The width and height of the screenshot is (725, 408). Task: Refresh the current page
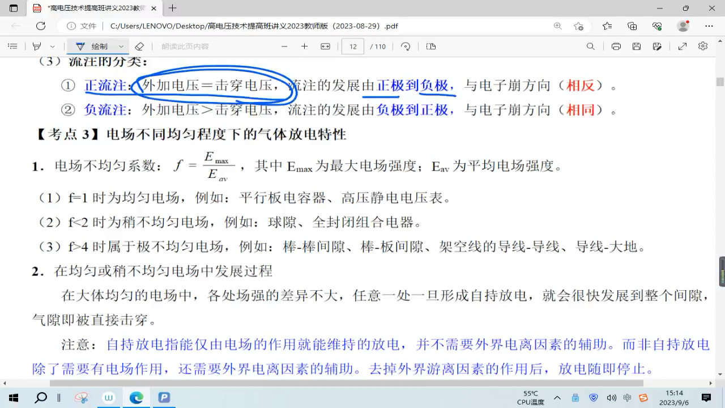click(41, 26)
